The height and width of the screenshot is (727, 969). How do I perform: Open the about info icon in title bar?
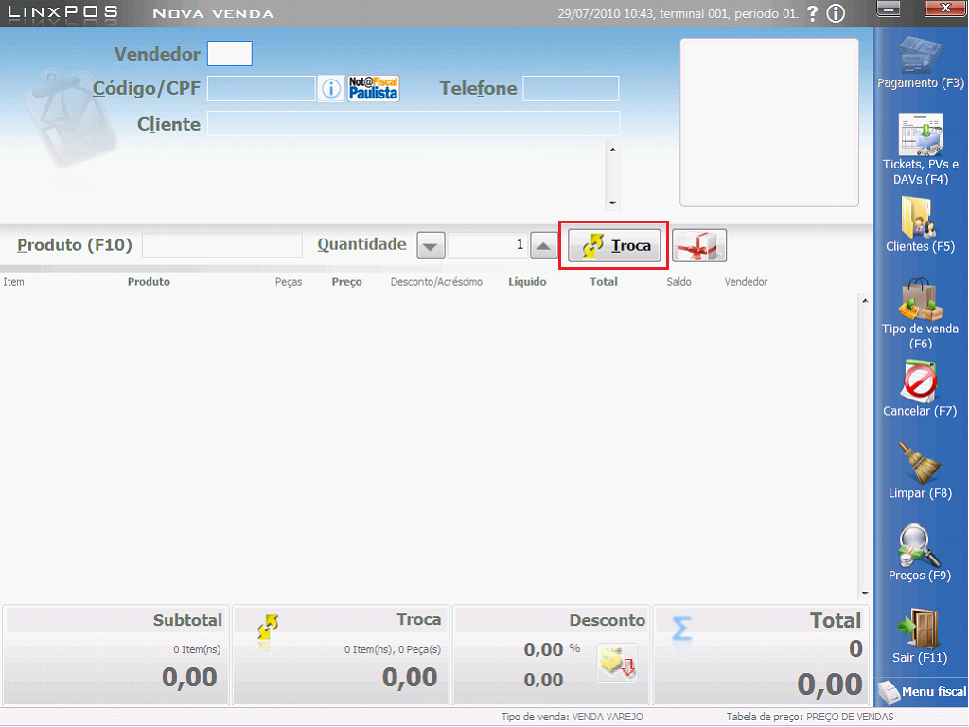(836, 13)
